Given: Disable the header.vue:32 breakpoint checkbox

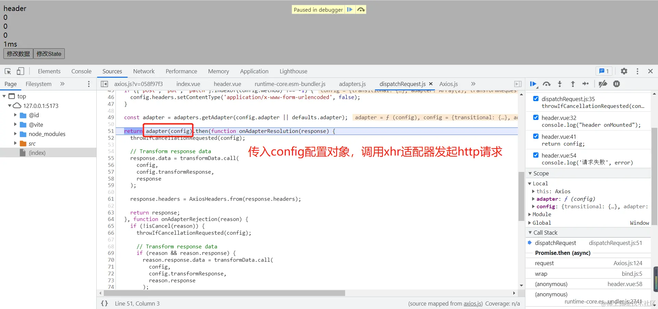Looking at the screenshot, I should pyautogui.click(x=536, y=118).
